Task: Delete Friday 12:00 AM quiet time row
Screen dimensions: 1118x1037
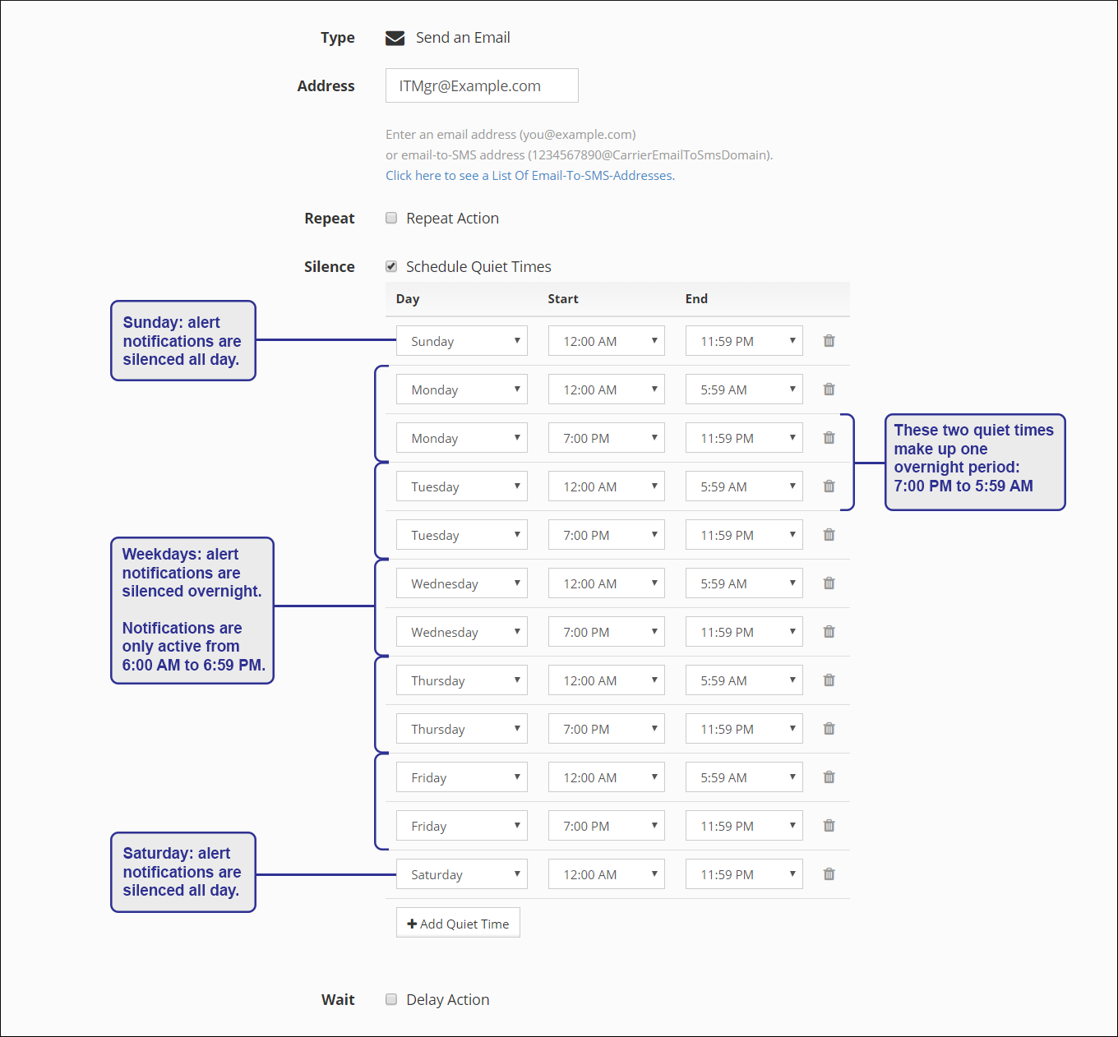Action: coord(829,777)
